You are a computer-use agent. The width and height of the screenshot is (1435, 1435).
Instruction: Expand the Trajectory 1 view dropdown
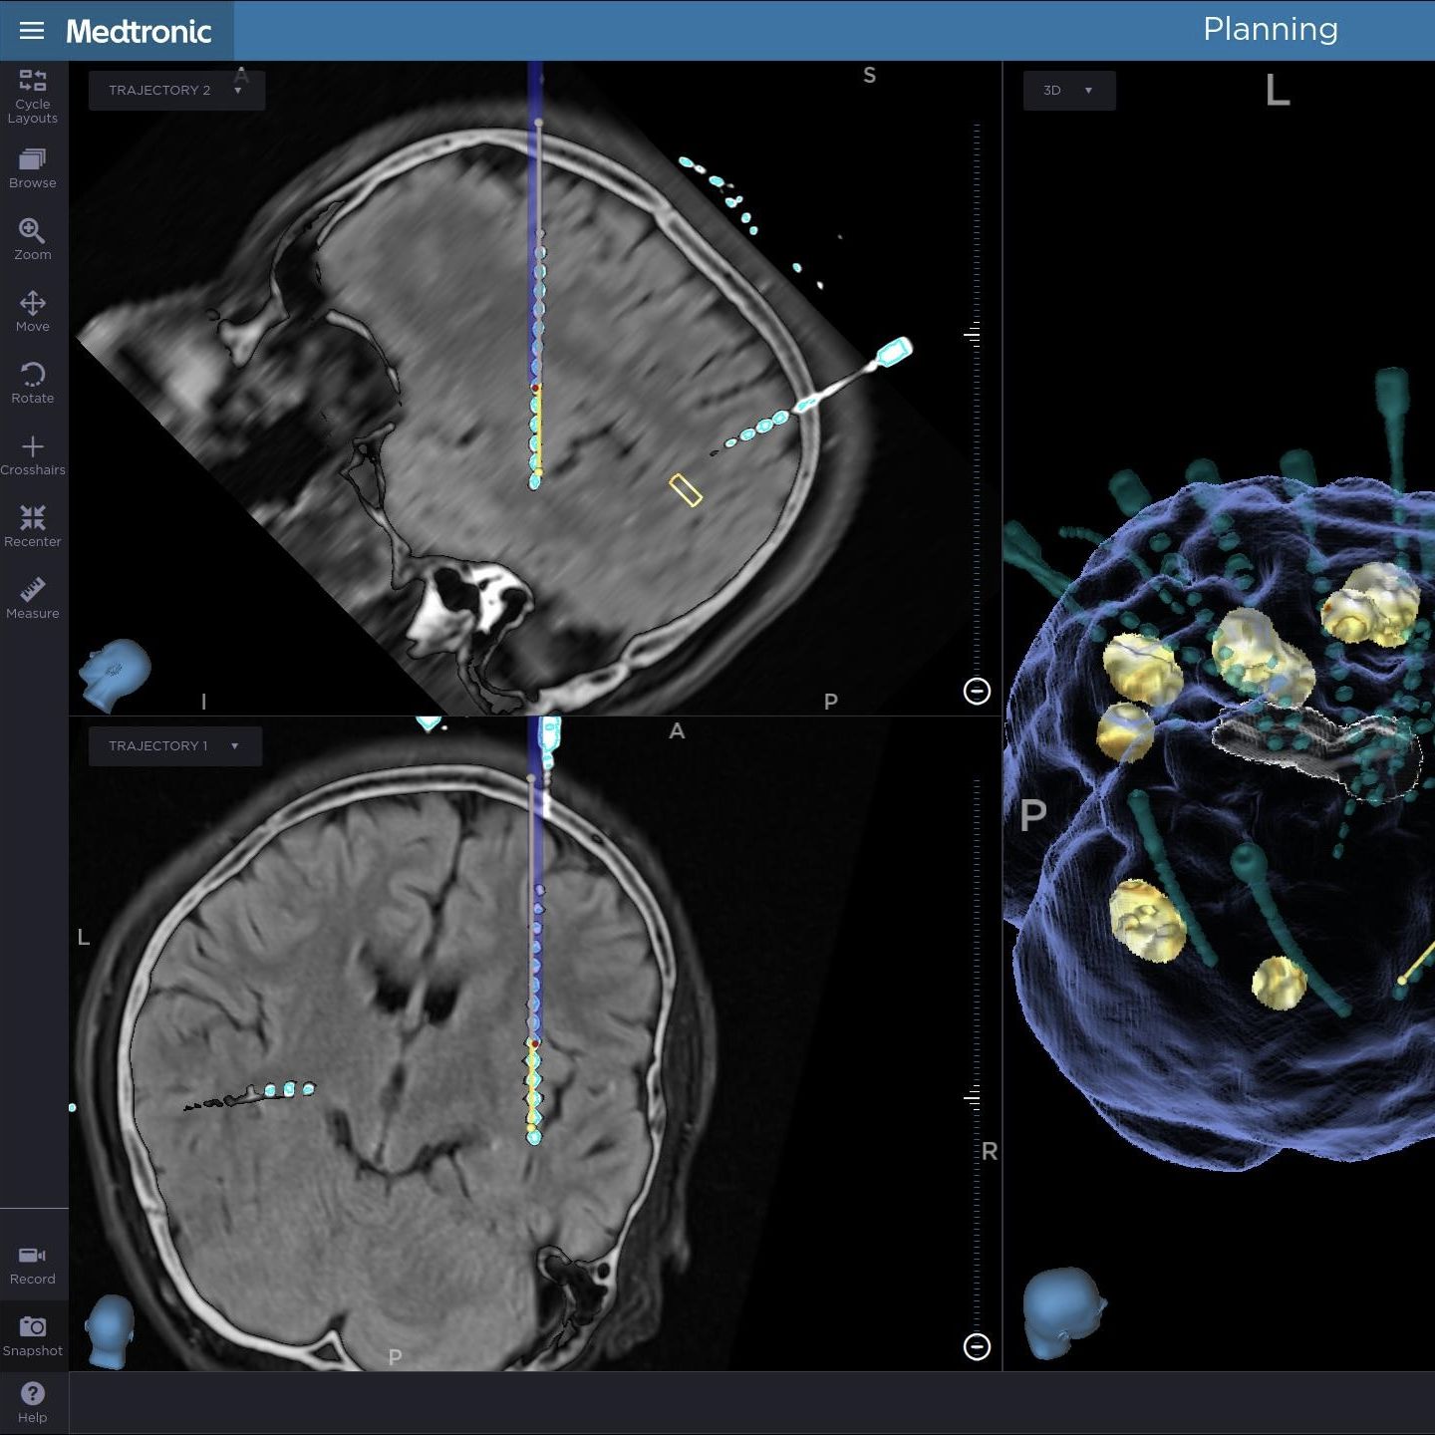(x=175, y=746)
